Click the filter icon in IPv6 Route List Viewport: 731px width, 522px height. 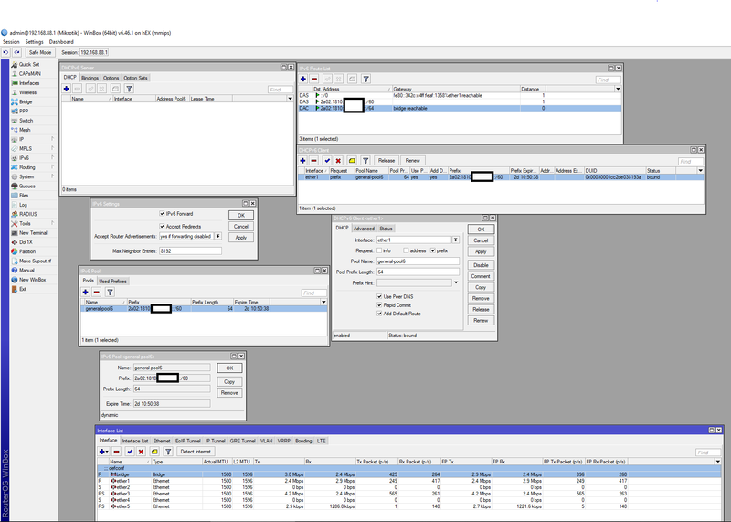(365, 80)
